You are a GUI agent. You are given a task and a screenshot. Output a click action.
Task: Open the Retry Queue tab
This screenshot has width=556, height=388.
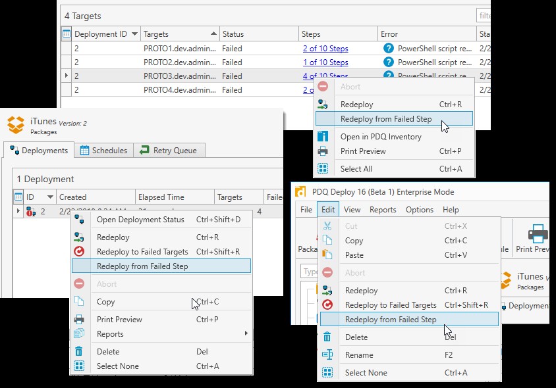click(x=169, y=151)
